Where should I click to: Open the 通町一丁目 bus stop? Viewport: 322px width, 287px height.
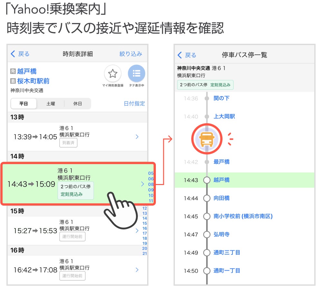[x=227, y=271]
